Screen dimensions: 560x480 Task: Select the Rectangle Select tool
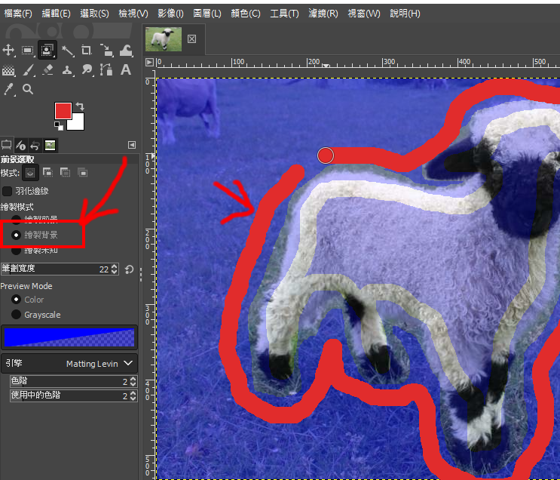pos(27,51)
